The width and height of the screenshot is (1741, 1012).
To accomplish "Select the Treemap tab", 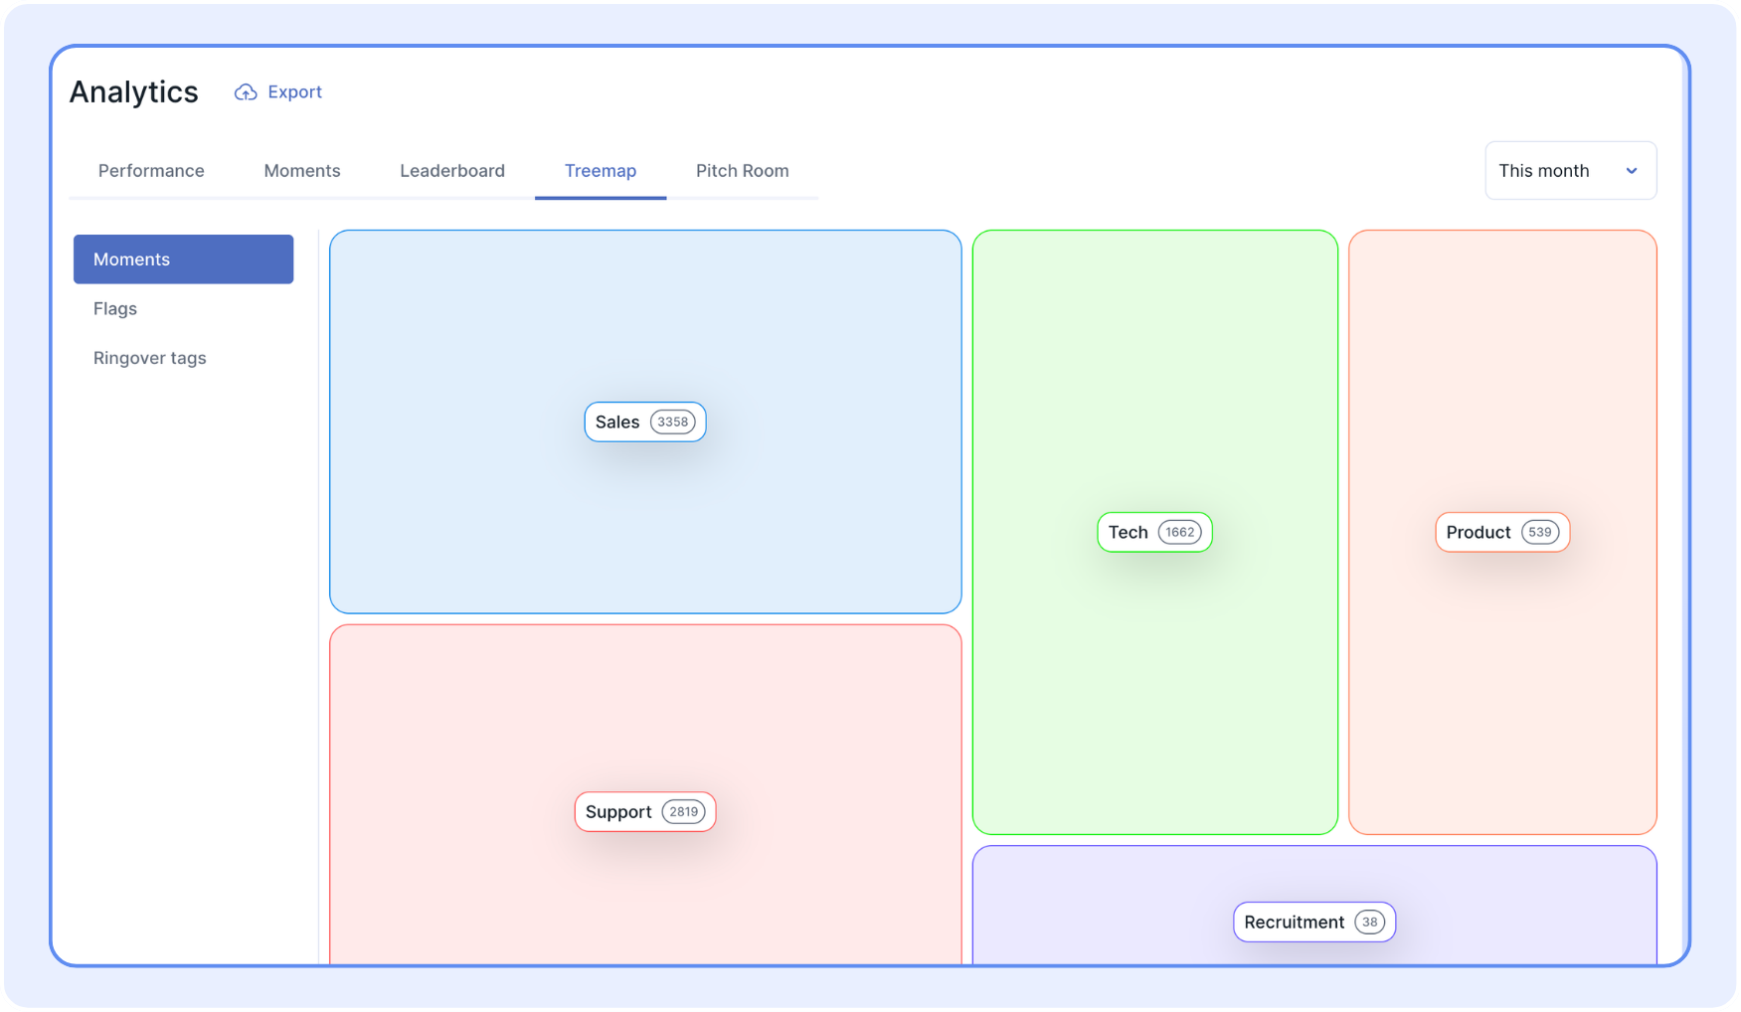I will coord(601,171).
